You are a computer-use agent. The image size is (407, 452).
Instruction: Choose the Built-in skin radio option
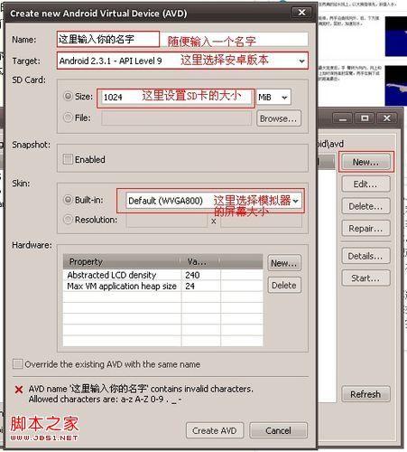[x=69, y=200]
